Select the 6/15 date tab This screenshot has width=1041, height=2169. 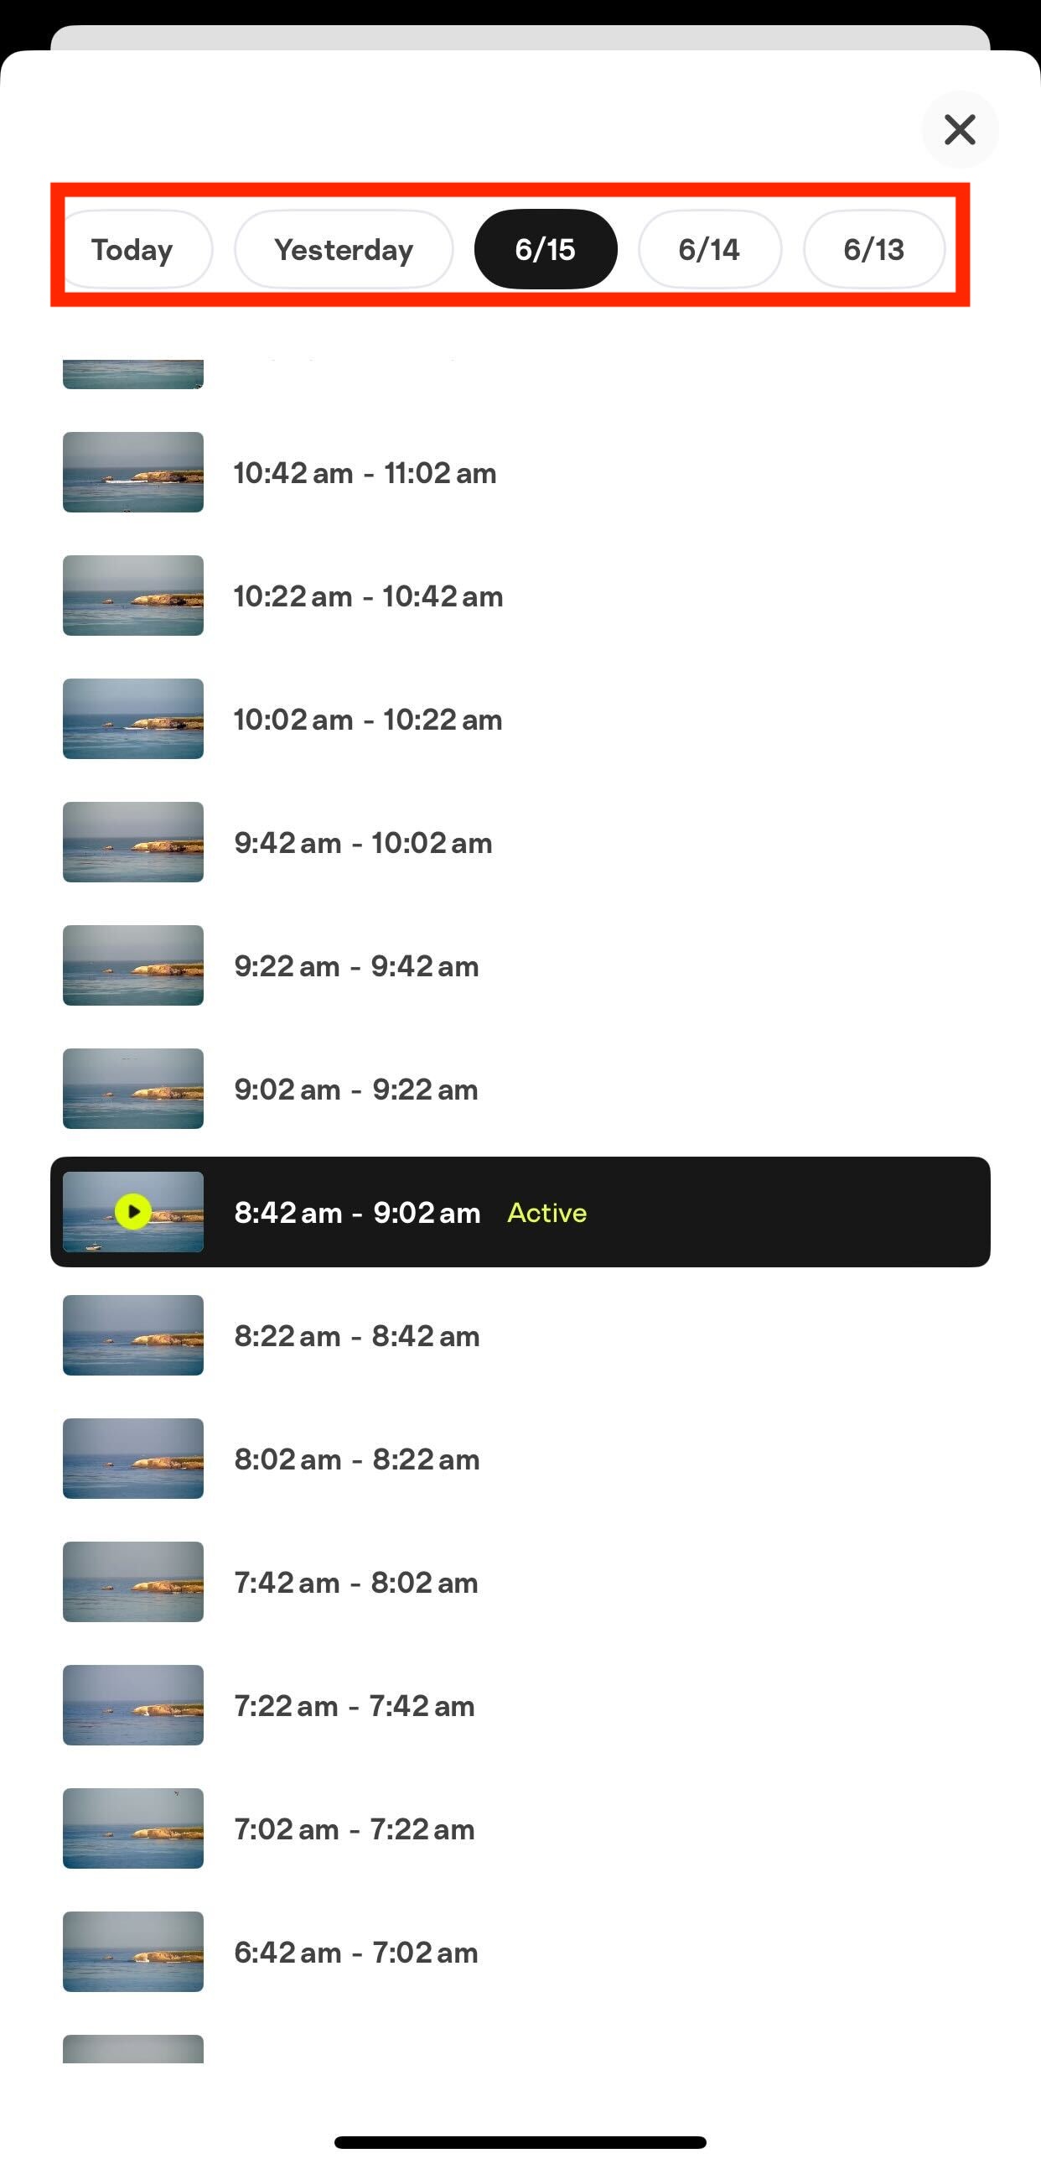pos(546,249)
